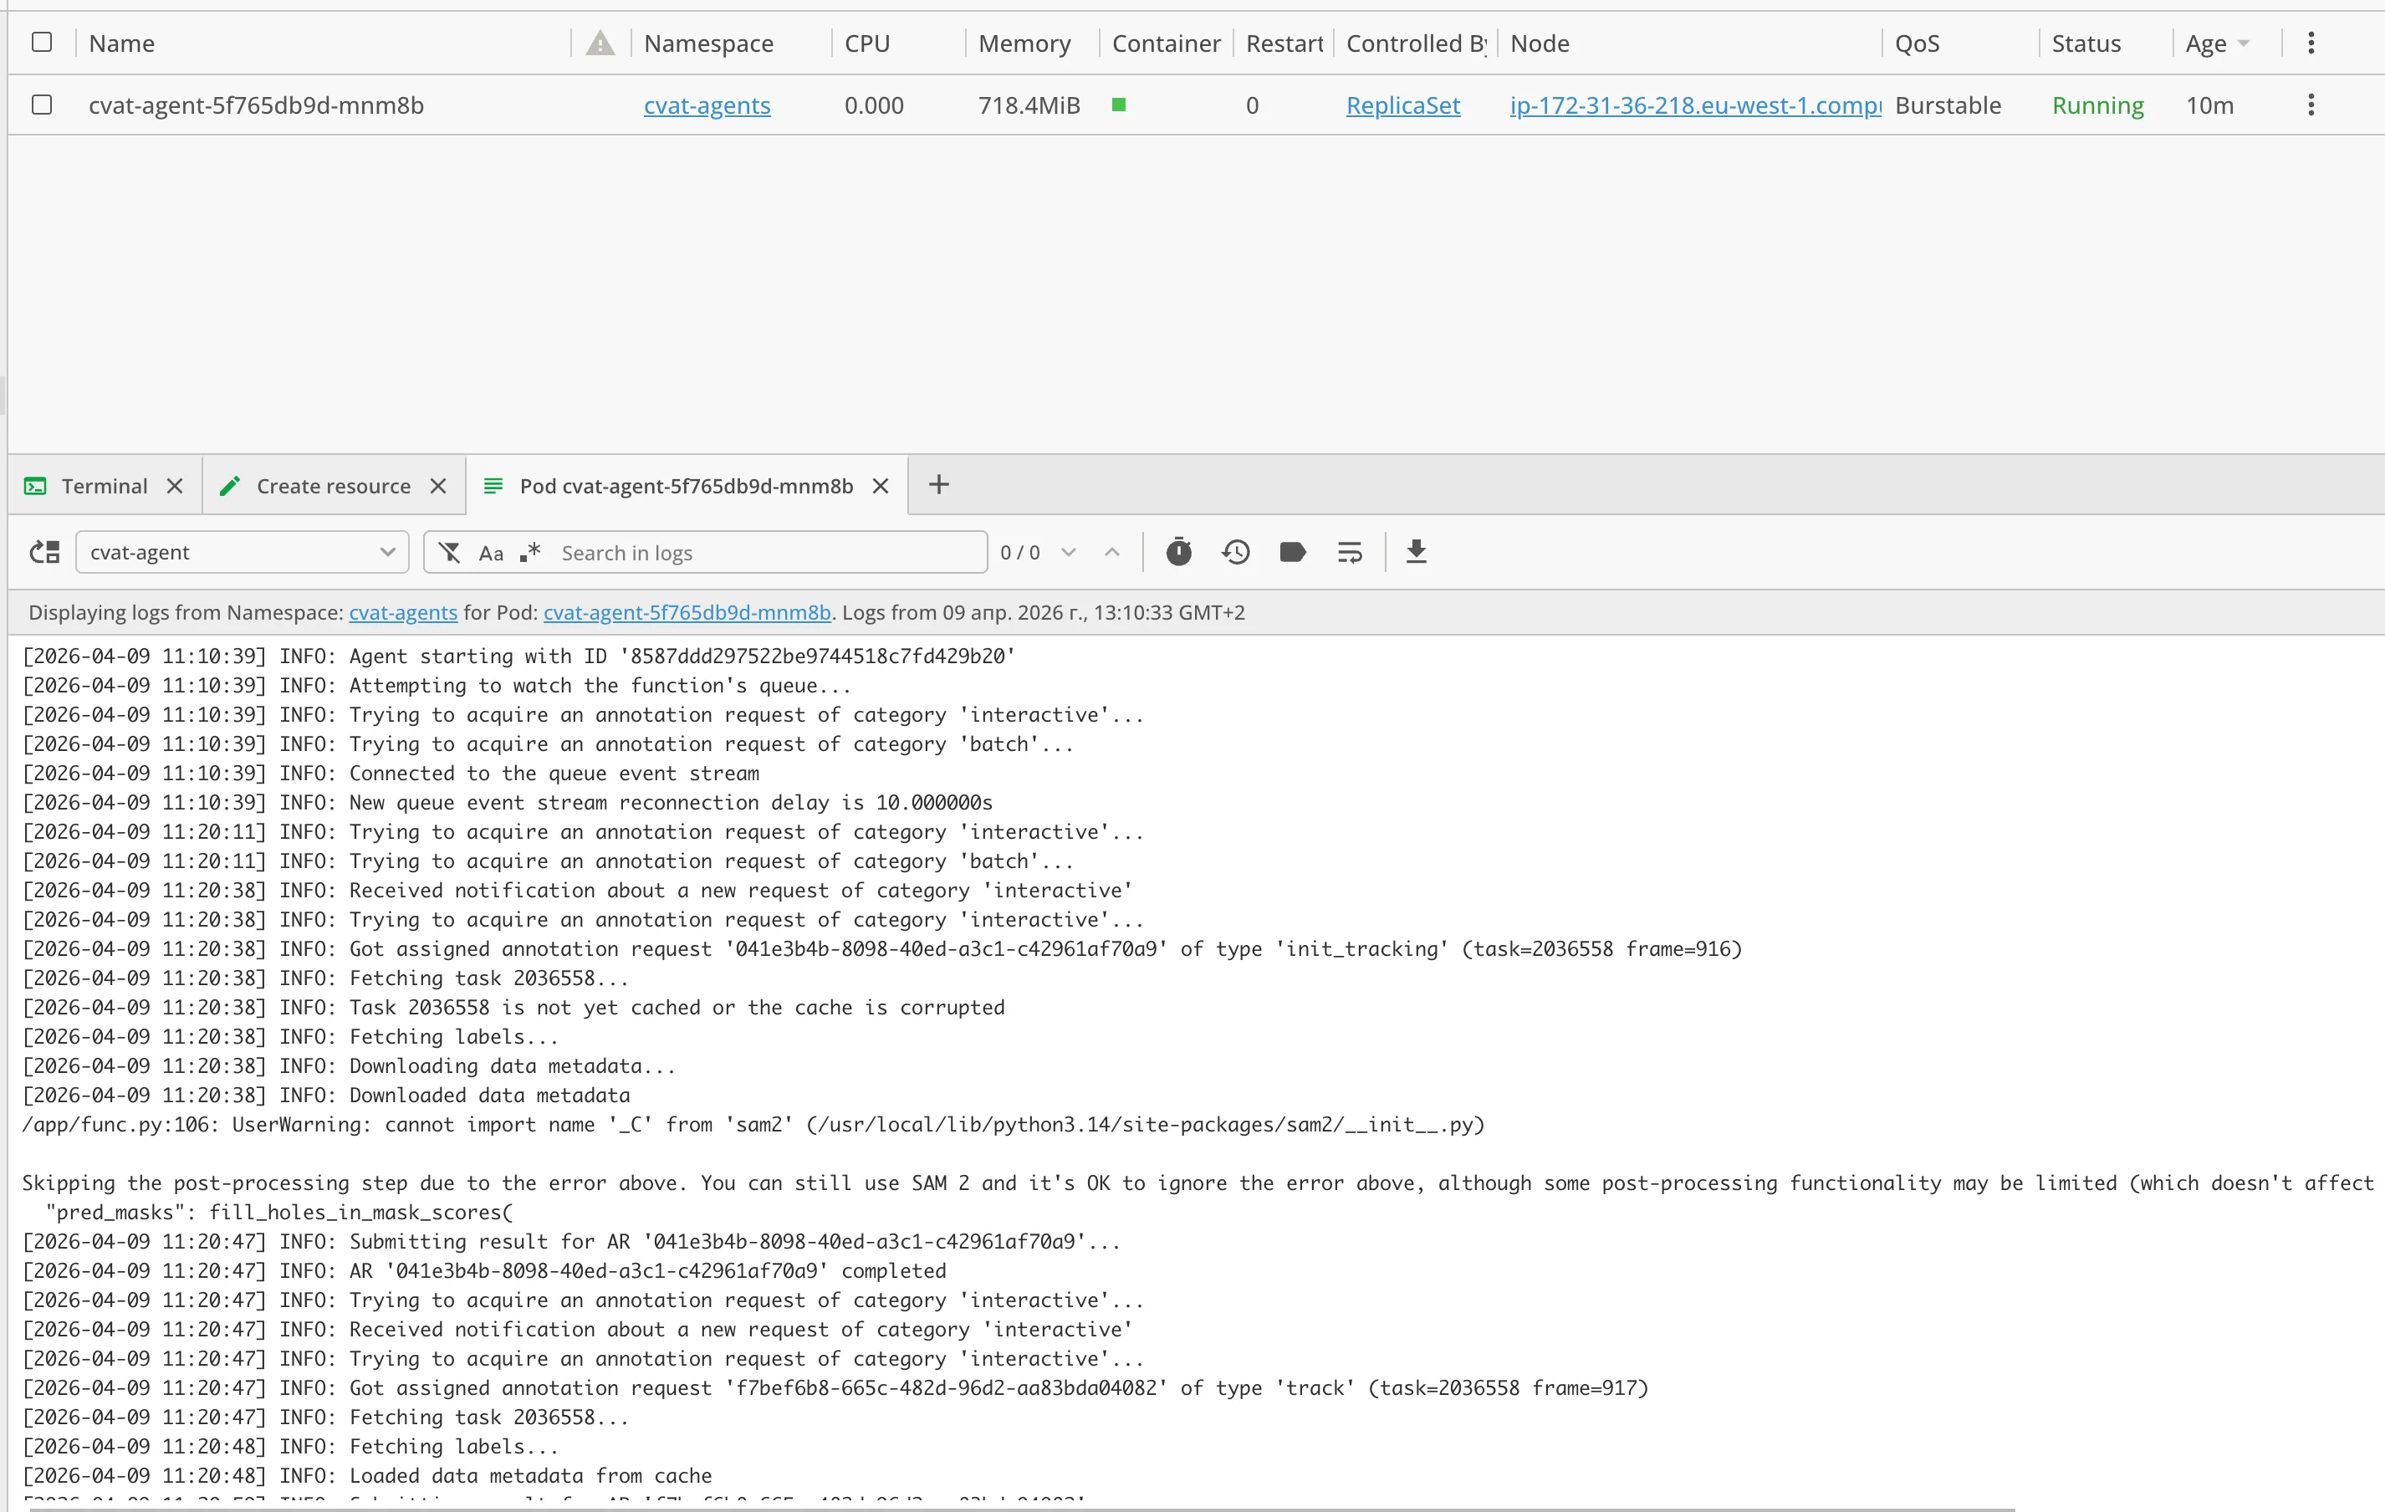Open cvat-agents link in logs info bar

click(403, 613)
